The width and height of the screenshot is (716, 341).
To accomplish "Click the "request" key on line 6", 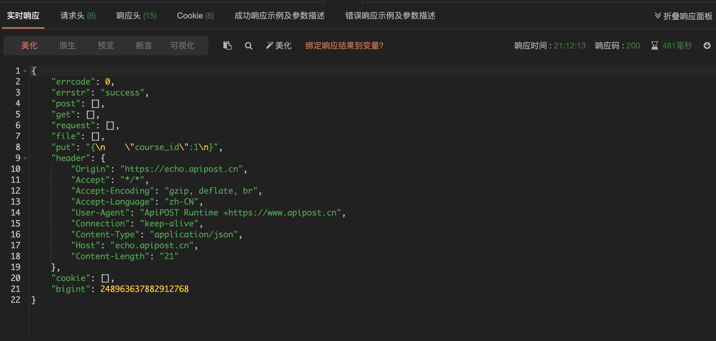I will point(73,125).
